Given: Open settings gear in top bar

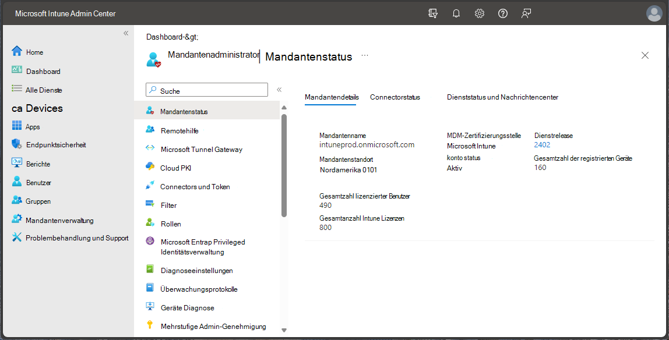Looking at the screenshot, I should pos(480,13).
